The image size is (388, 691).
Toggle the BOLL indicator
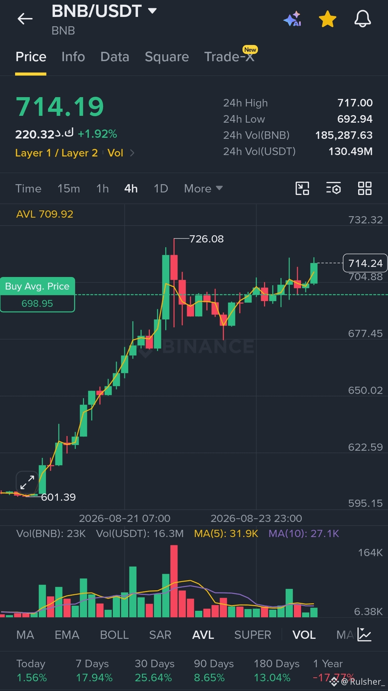tap(114, 635)
